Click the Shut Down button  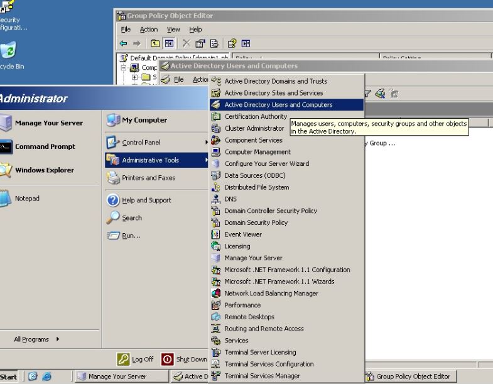click(x=184, y=359)
